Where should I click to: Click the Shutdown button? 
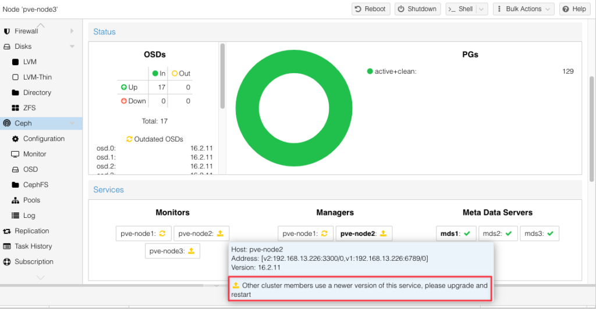[x=417, y=9]
